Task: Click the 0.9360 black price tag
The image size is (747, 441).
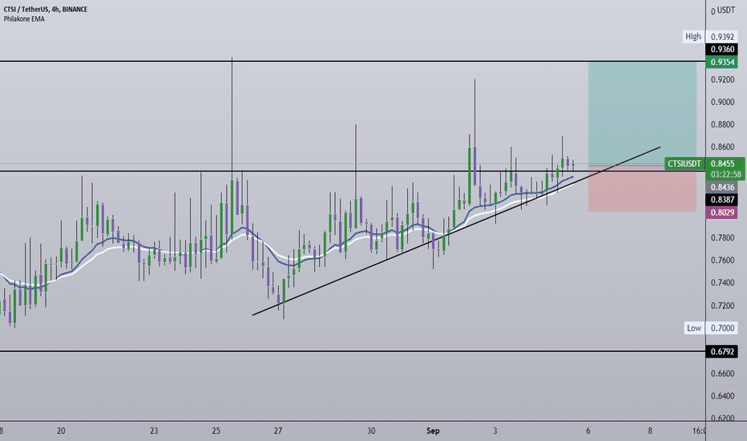Action: (722, 50)
